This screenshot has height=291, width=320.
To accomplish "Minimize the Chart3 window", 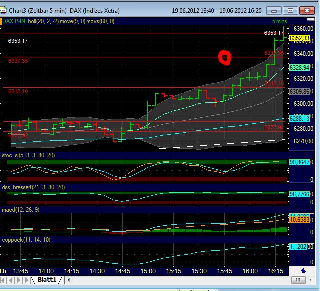I will click(274, 11).
